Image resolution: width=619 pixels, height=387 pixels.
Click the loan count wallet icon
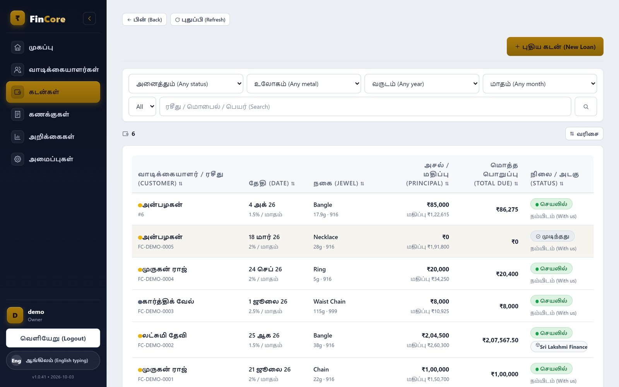(125, 134)
